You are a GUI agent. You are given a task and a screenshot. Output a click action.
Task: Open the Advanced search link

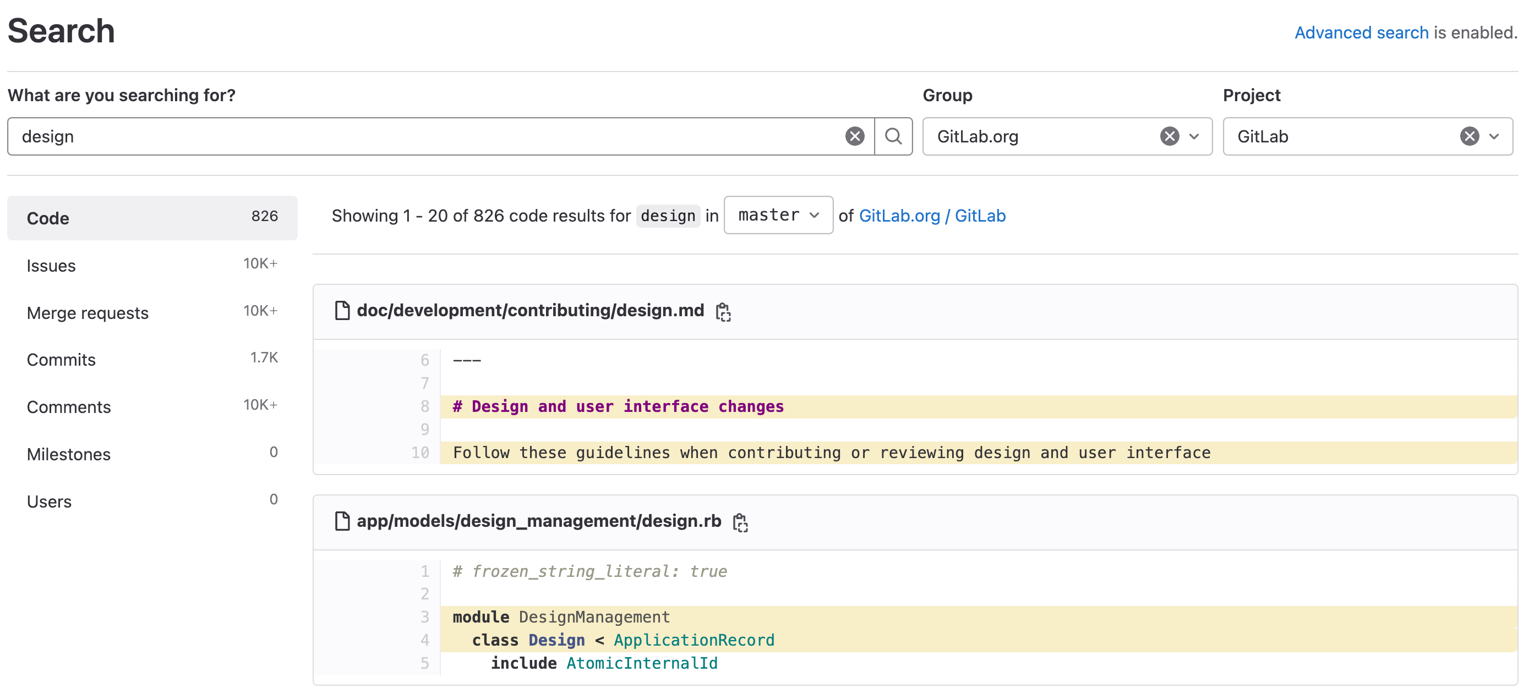coord(1361,32)
